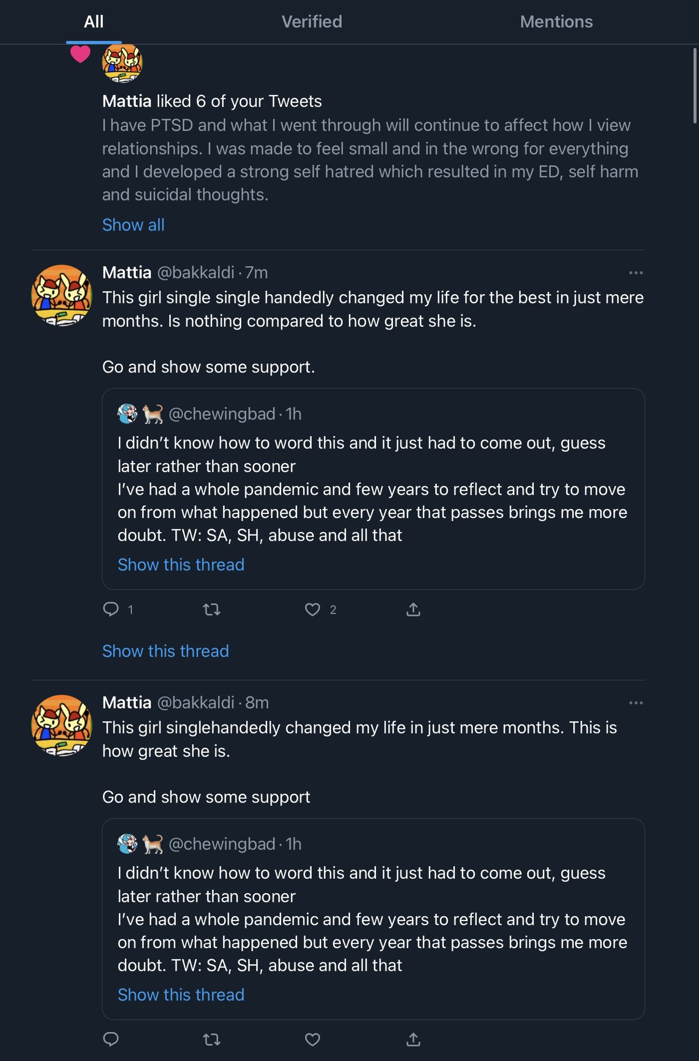Show this thread inside 7m quoted tweet
The width and height of the screenshot is (699, 1061).
click(181, 564)
